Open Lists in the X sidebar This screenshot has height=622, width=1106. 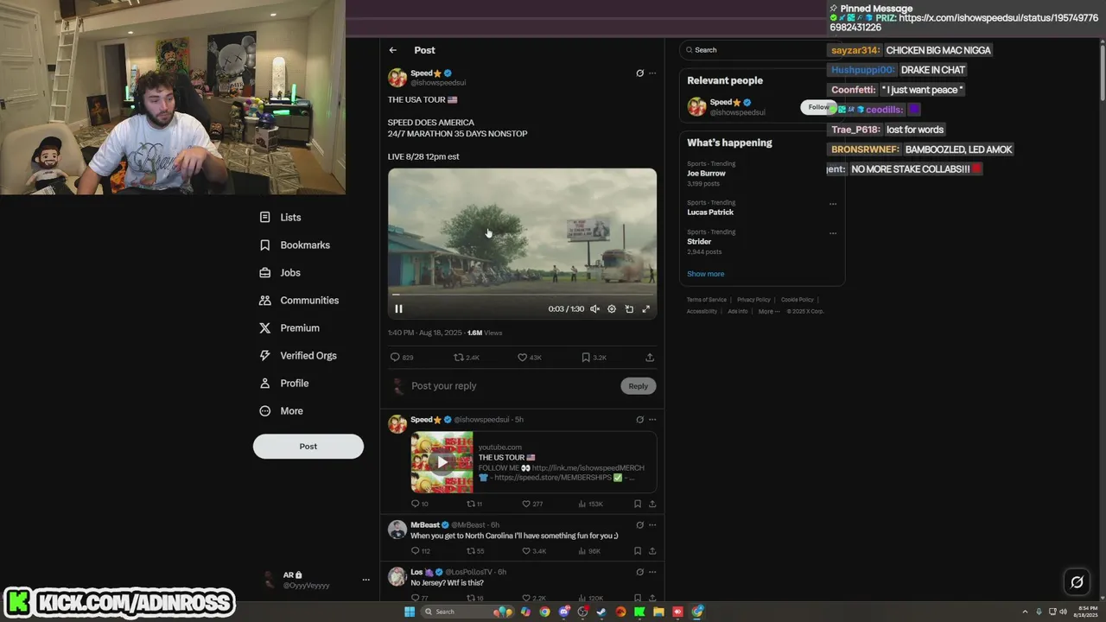coord(281,218)
